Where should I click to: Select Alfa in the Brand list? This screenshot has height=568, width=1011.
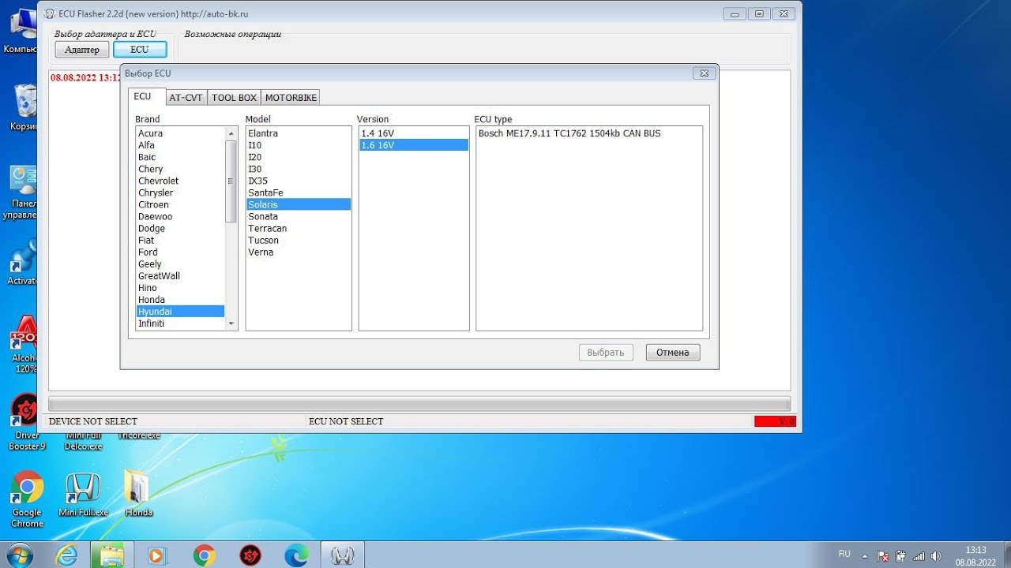coord(180,145)
